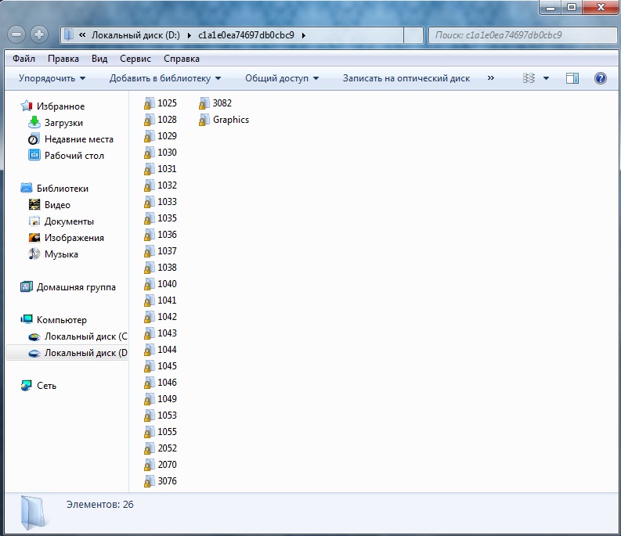Image resolution: width=621 pixels, height=536 pixels.
Task: Open view options dropdown arrow
Action: [546, 78]
